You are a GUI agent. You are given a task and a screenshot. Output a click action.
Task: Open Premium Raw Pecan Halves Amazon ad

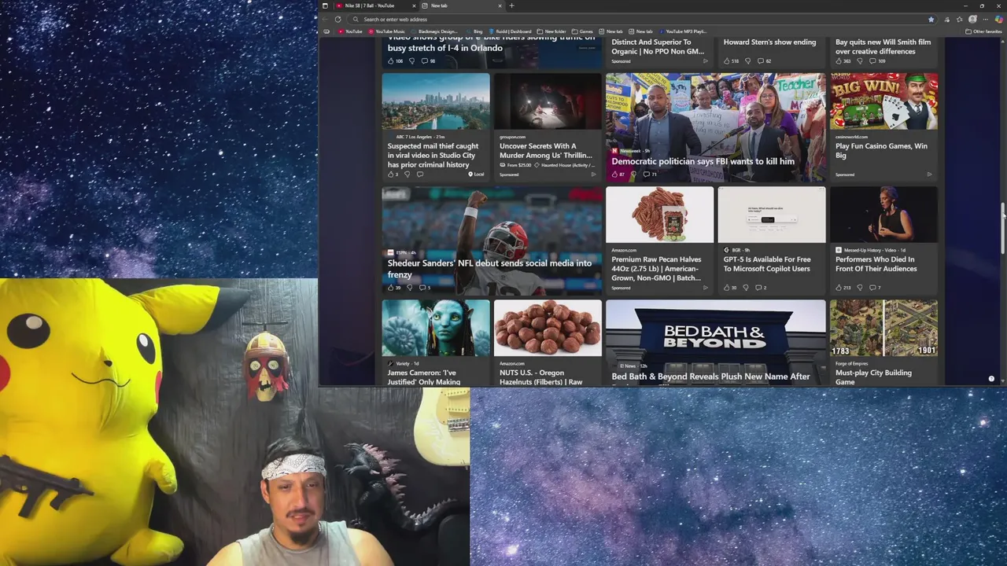pos(657,269)
